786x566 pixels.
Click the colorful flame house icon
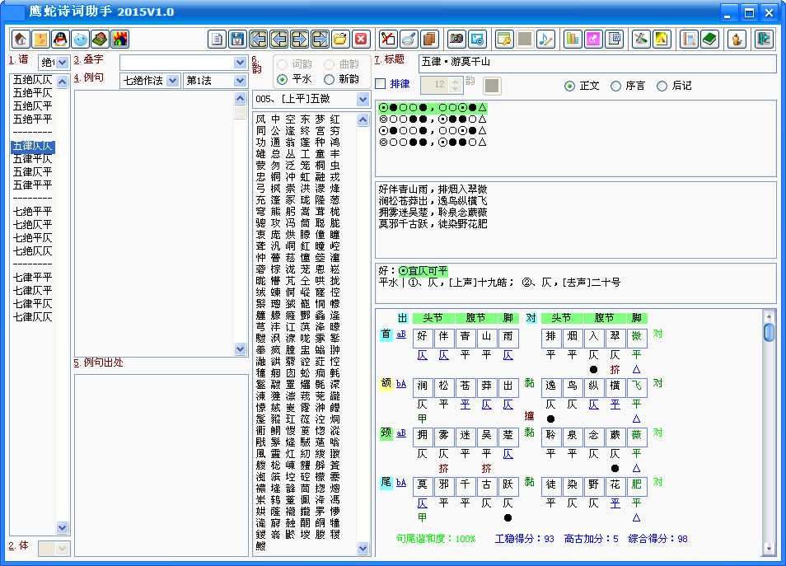pyautogui.click(x=120, y=39)
